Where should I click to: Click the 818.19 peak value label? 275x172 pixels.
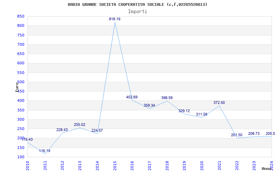(114, 19)
